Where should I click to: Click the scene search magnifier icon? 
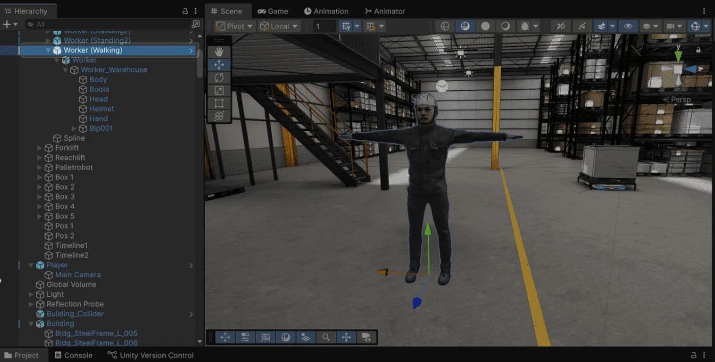pyautogui.click(x=326, y=337)
